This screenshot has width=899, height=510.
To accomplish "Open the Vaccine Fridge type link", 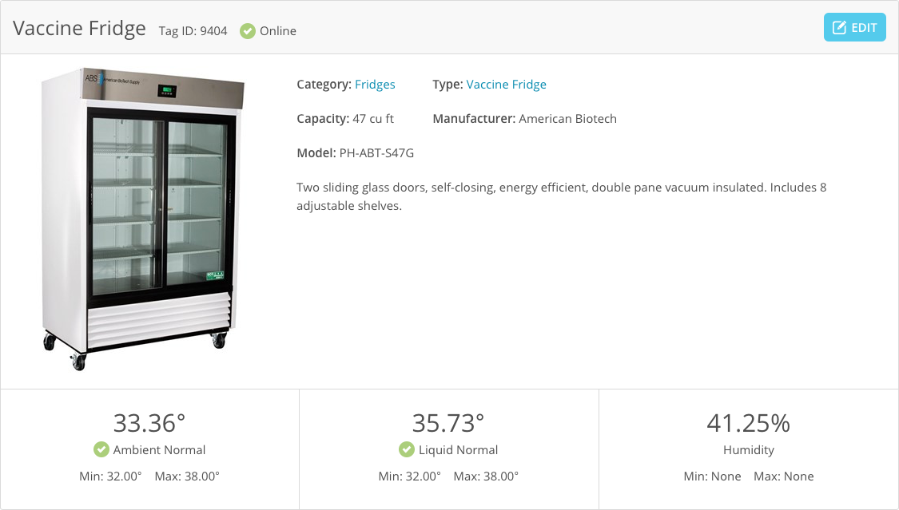I will 507,85.
